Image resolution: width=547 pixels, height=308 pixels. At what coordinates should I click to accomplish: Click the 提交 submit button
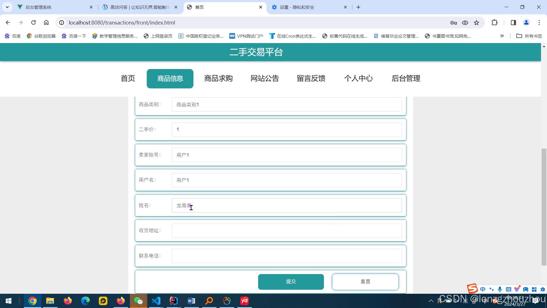click(291, 281)
